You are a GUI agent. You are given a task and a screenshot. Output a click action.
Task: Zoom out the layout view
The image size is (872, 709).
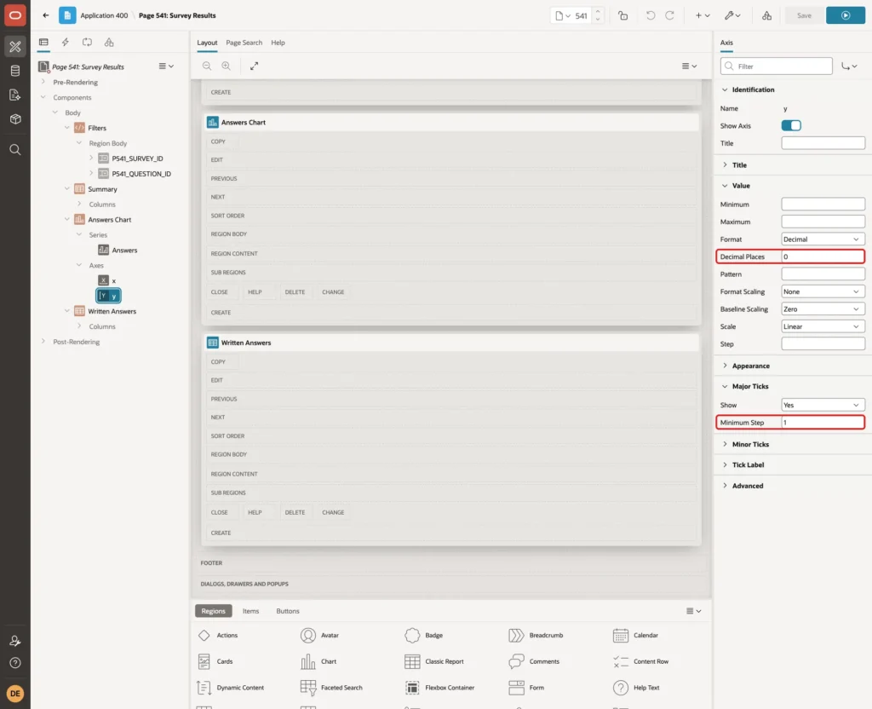(x=207, y=66)
